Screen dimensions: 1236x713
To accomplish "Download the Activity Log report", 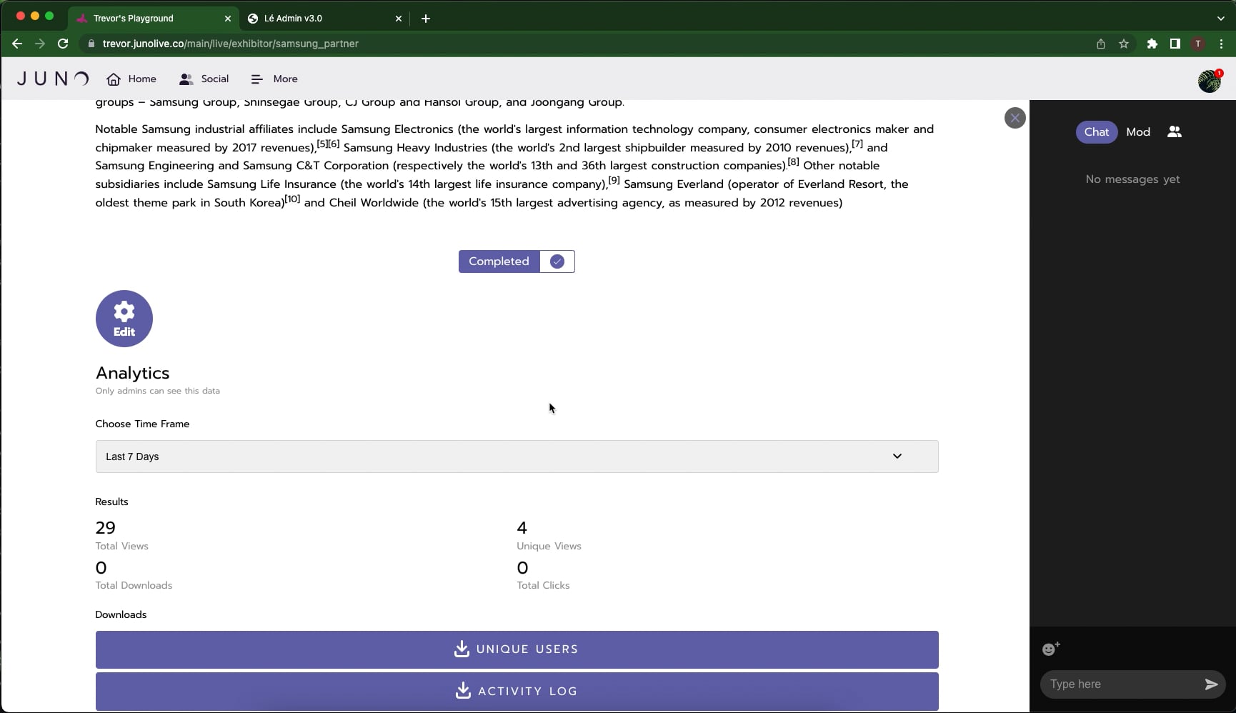I will coord(517,691).
